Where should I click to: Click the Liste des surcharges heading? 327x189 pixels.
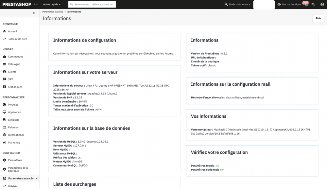75,184
